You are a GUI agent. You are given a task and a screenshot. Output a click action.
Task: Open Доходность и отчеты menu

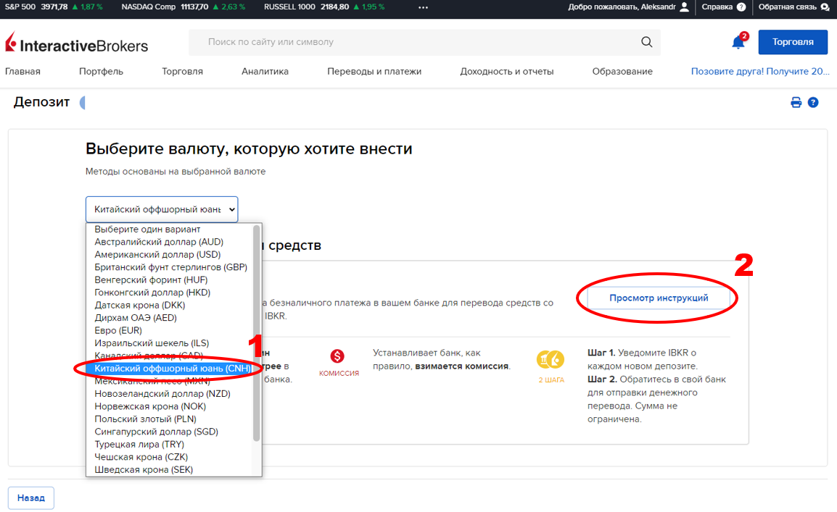coord(506,72)
